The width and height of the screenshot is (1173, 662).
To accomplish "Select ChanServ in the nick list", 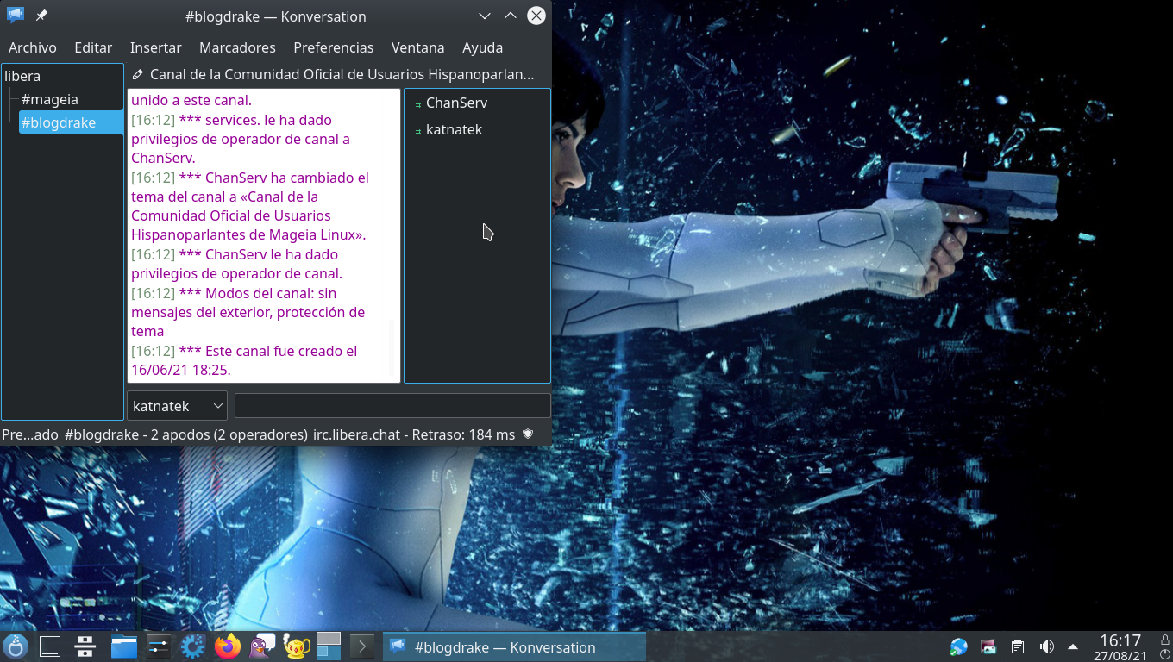I will (456, 103).
